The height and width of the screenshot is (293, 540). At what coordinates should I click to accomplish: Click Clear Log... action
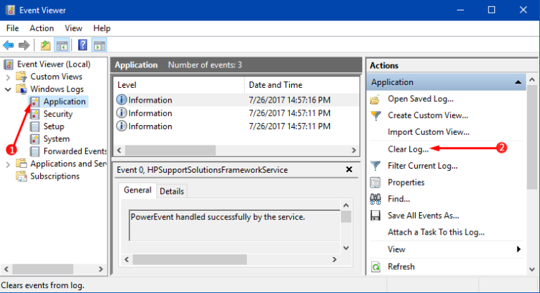point(408,149)
